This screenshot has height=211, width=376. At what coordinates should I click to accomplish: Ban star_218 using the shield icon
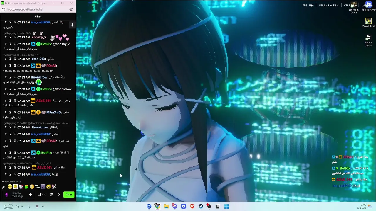pyautogui.click(x=15, y=59)
